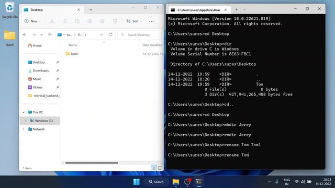Switch to large icons view in status bar
Viewport: 335px width, 188px height.
(160, 168)
